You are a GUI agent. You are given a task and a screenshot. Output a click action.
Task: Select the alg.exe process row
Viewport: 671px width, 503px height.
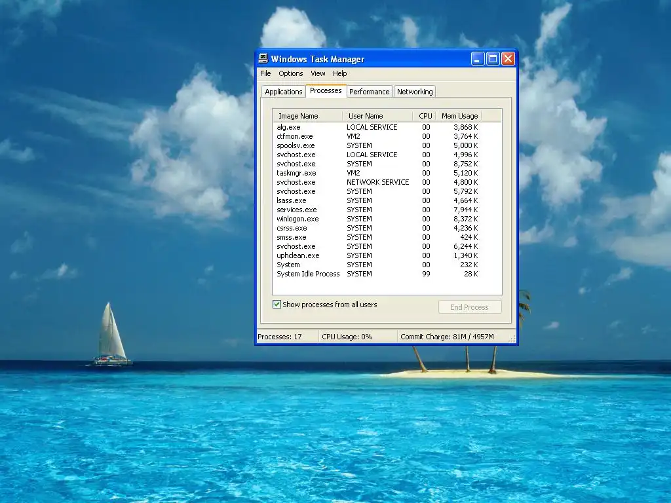[387, 127]
